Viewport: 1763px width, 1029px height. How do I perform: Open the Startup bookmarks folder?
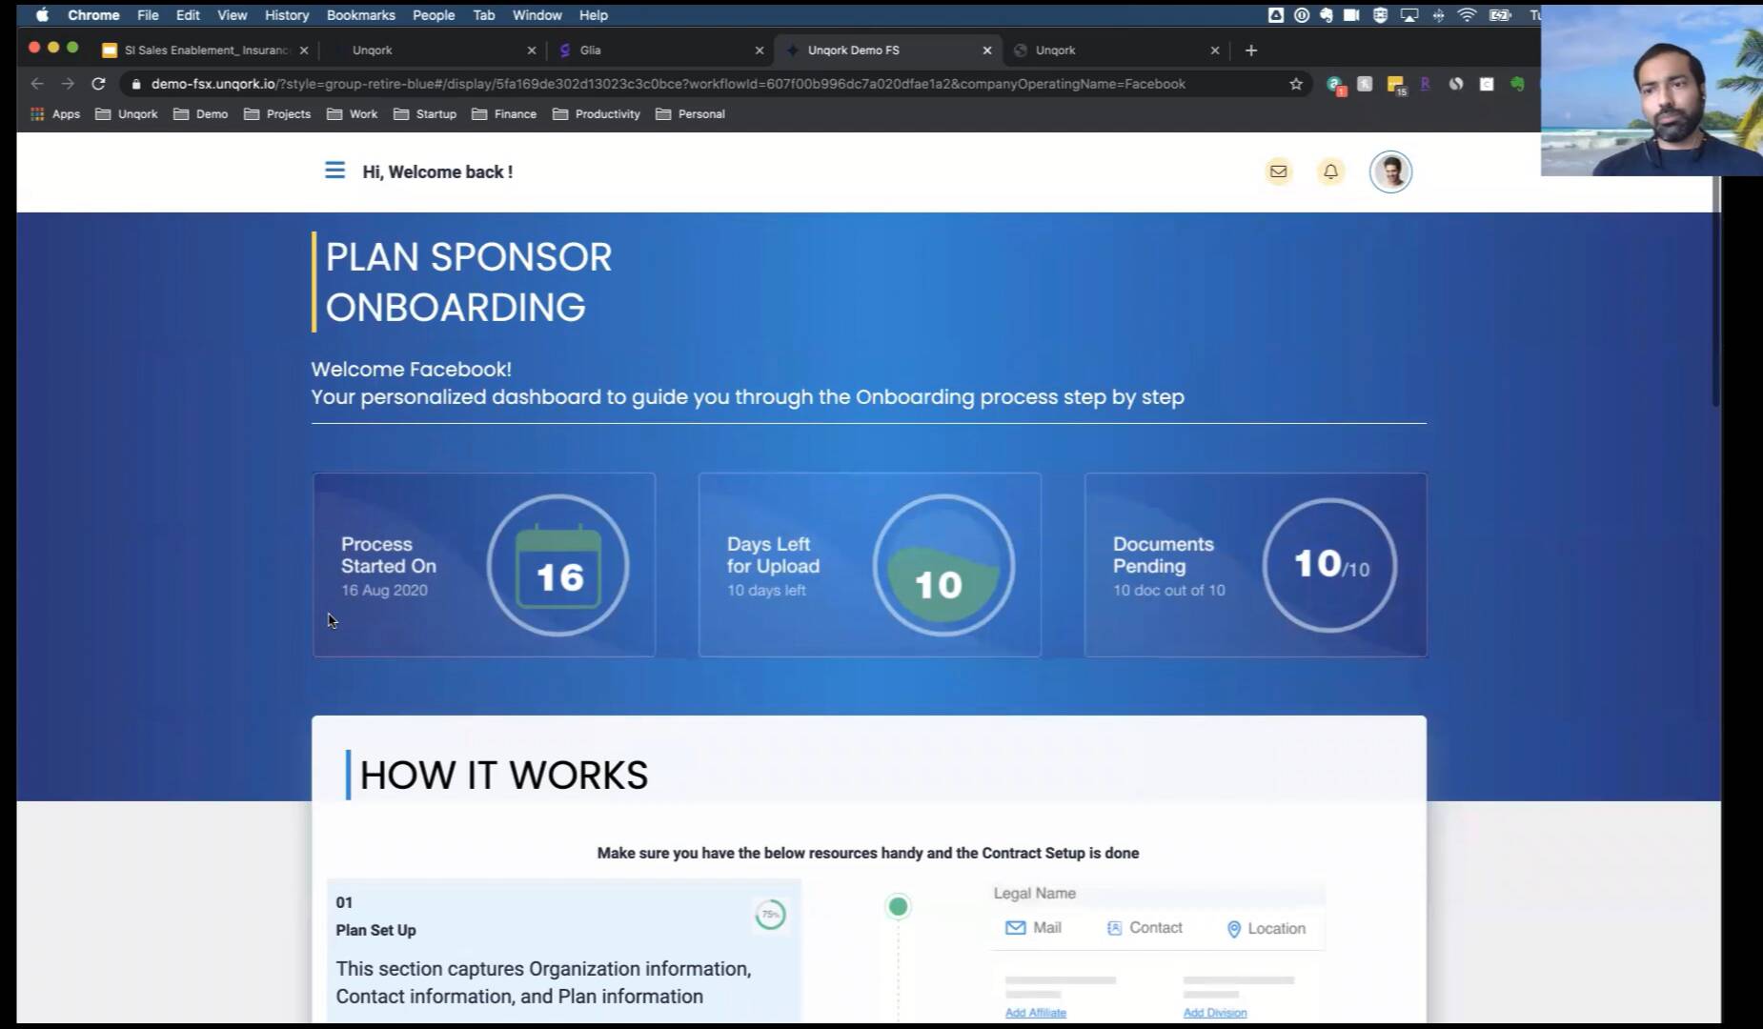[425, 113]
